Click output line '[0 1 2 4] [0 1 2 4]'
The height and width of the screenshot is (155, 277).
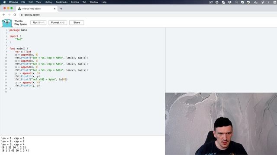15,151
